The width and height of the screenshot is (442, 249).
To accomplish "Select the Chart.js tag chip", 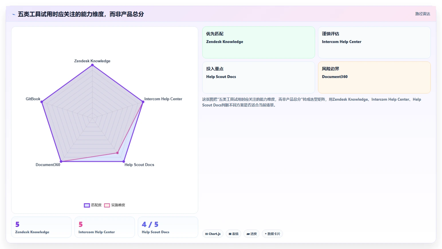I will point(213,234).
